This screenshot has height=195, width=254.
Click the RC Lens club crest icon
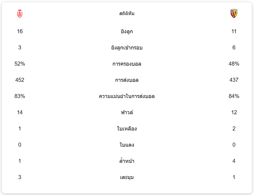(x=234, y=14)
